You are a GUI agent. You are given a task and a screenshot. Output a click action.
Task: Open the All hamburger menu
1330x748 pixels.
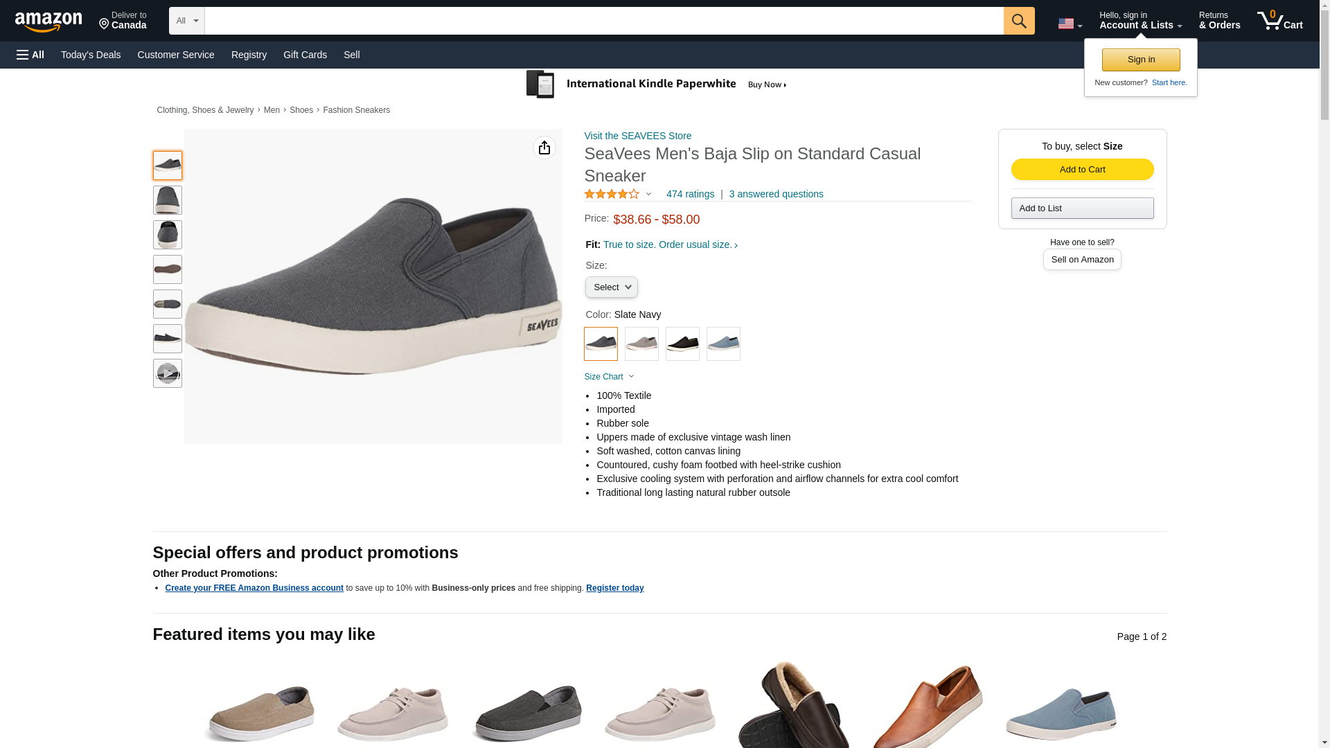pyautogui.click(x=30, y=55)
